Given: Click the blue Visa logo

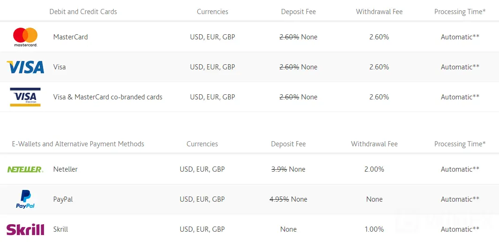Looking at the screenshot, I should [25, 67].
